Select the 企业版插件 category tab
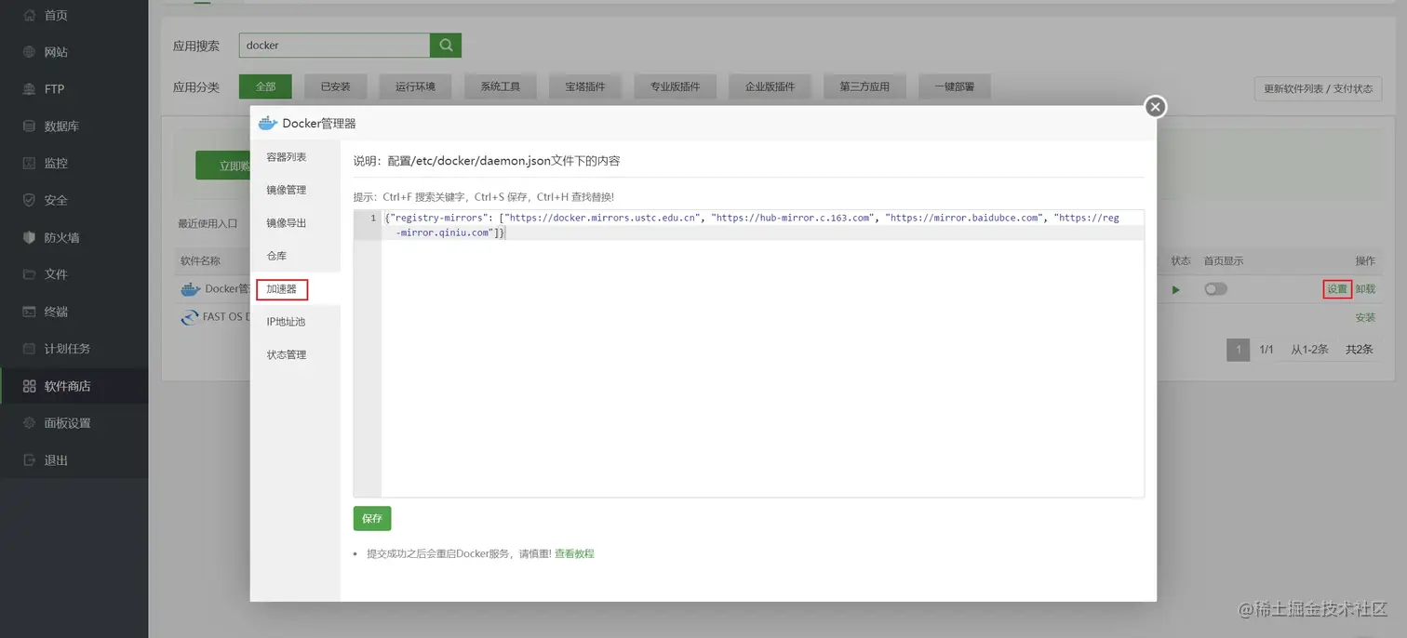Screen dimensions: 1407x638 [x=770, y=86]
